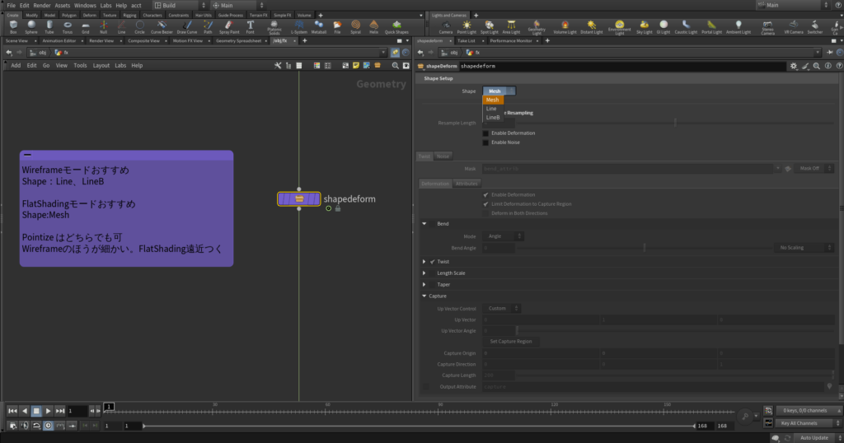This screenshot has height=443, width=844.
Task: Open the parameter panel gear menu
Action: coord(794,65)
